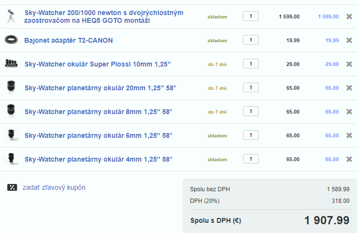This screenshot has width=359, height=233.
Task: Open Sky-Watcher planetárny okulár 6mm link
Action: pos(98,135)
